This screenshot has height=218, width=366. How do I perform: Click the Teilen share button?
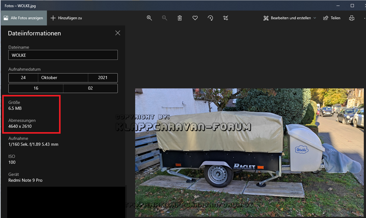[x=332, y=18]
